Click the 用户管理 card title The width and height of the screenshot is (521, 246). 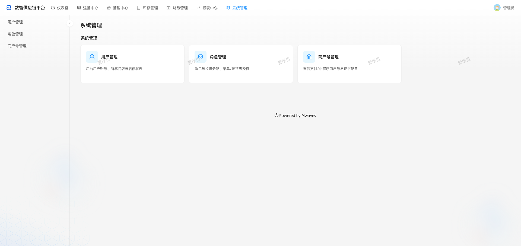(109, 57)
